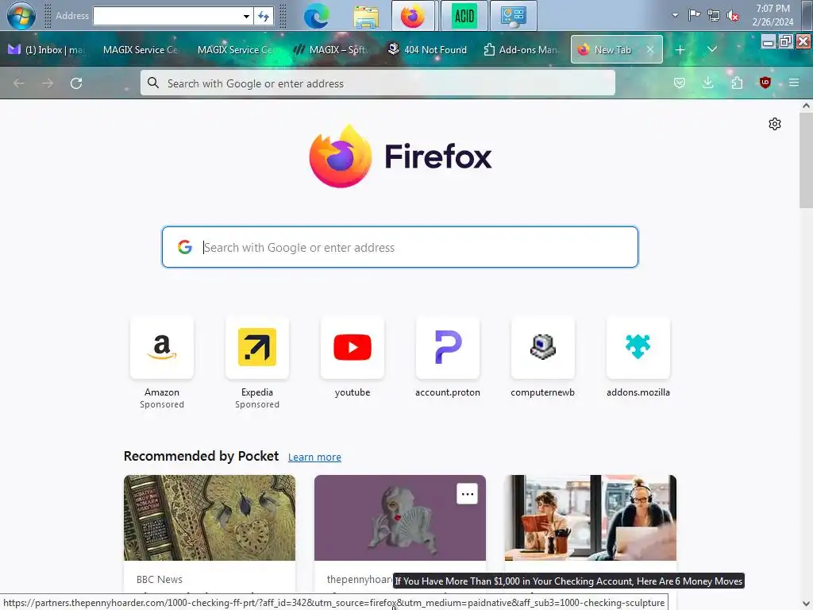Select the Firefox taskbar button
The image size is (813, 610).
[x=413, y=16]
